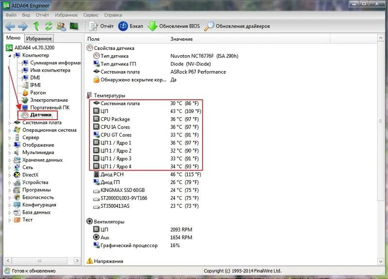Expand the DirectX tree node
The image size is (388, 279).
click(x=10, y=175)
